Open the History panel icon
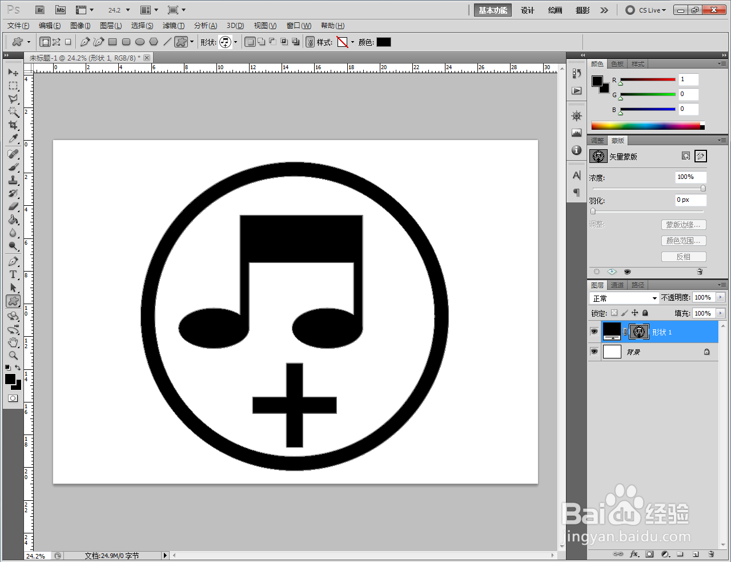This screenshot has width=731, height=562. tap(577, 74)
